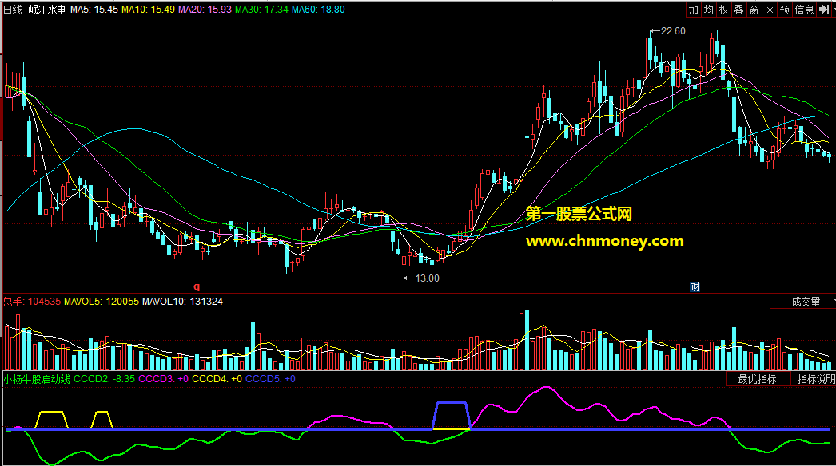Click the MAVOL5: 120055 value
Screen dimensions: 836x466
(x=102, y=302)
